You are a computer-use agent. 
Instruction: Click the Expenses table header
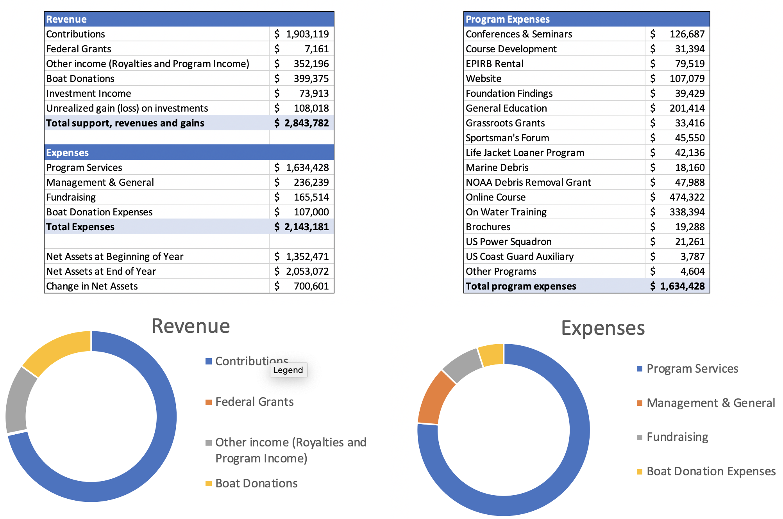point(189,153)
